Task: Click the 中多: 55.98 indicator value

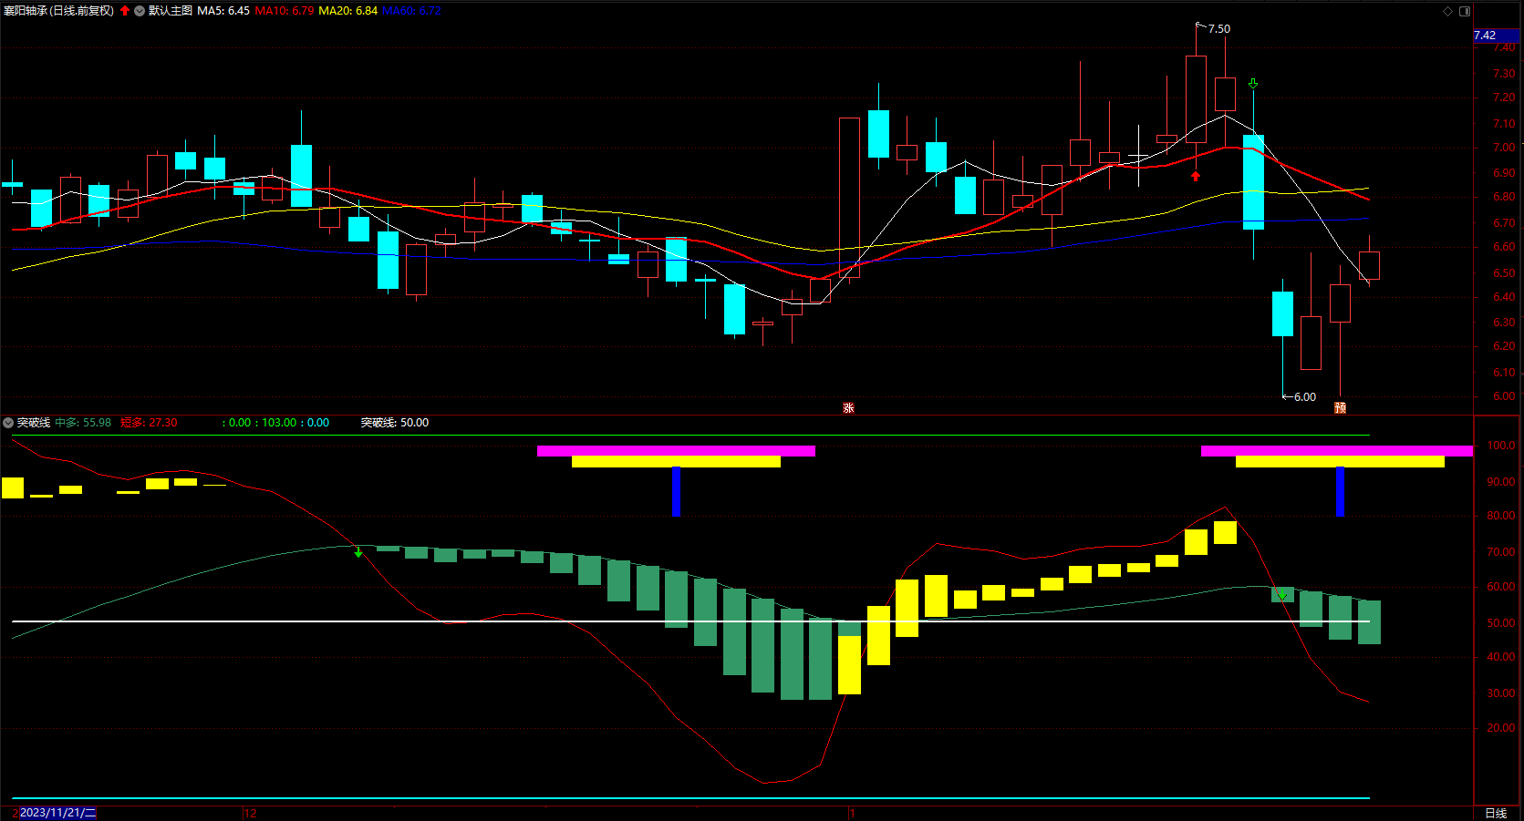Action: click(x=83, y=423)
